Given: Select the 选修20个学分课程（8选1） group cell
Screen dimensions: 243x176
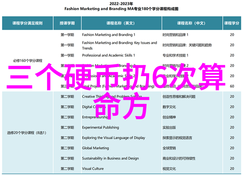Looking at the screenshot, I should 27,133.
